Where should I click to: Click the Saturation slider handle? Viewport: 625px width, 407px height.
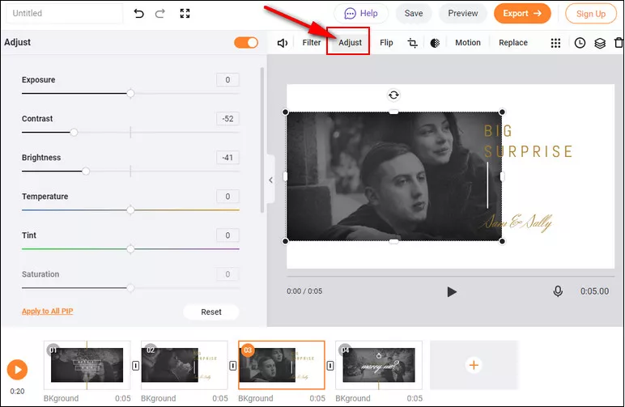(130, 287)
